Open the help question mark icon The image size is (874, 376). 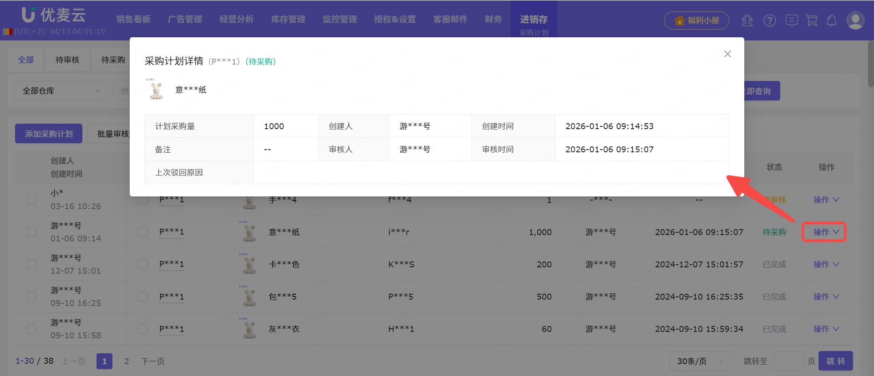click(x=770, y=20)
